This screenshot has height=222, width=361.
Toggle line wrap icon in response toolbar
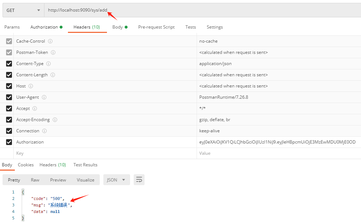[139, 180]
